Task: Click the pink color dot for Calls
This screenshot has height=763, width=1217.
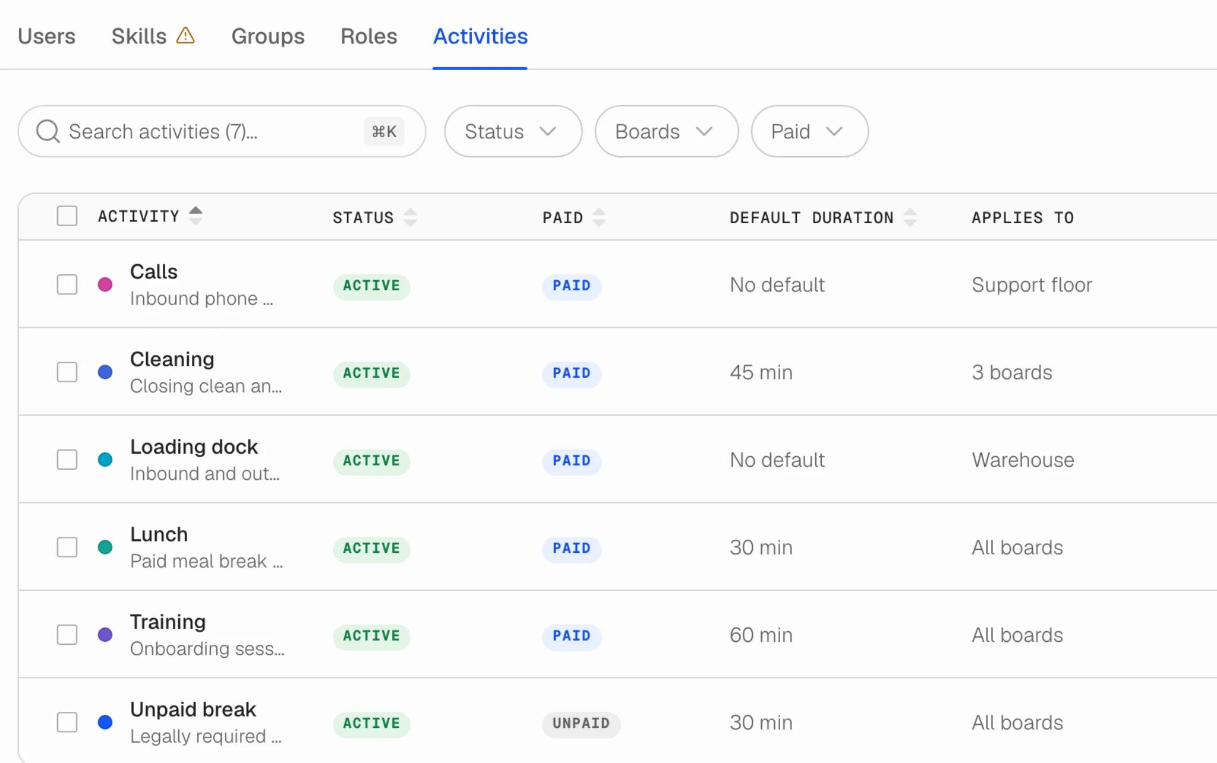Action: coord(105,284)
